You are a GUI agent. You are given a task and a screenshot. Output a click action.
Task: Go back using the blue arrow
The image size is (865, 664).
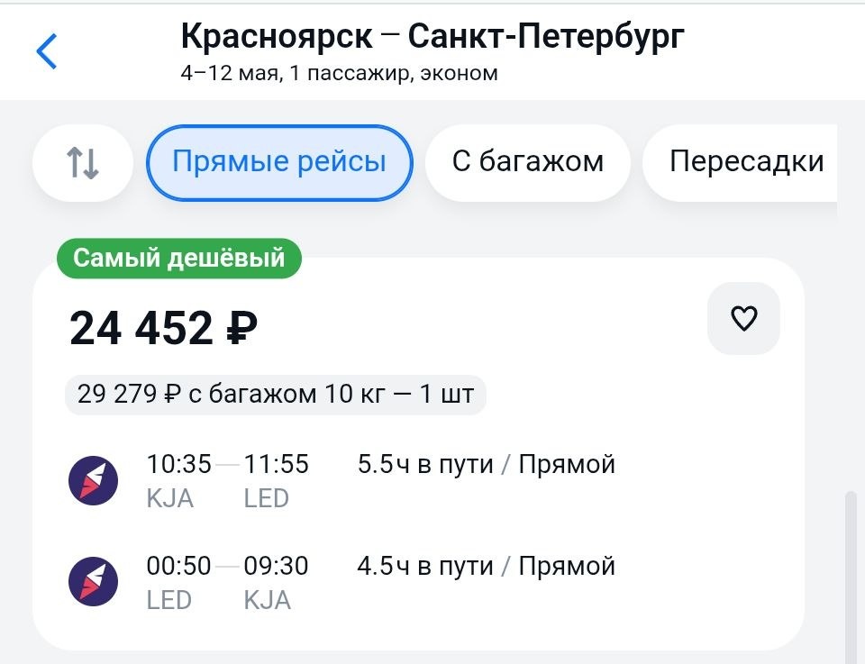[47, 51]
